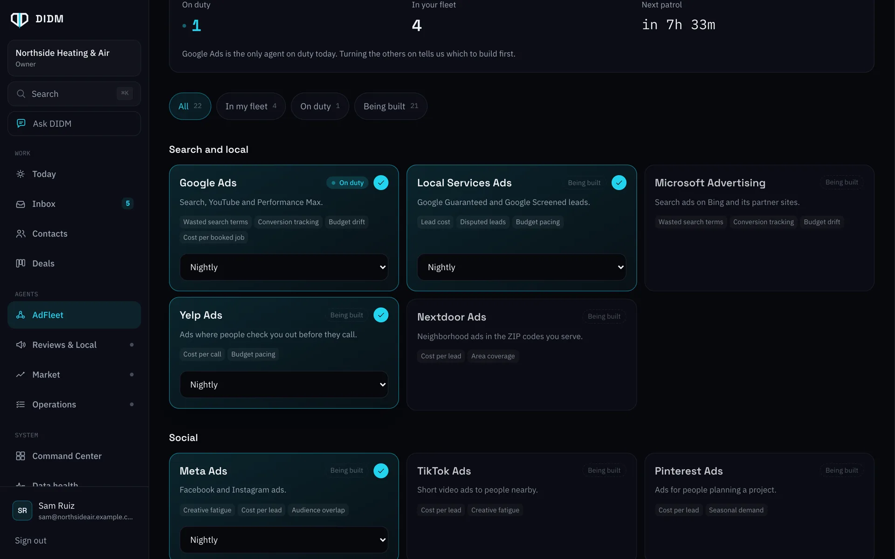Open Inbox from the sidebar
The width and height of the screenshot is (895, 559).
pos(74,204)
